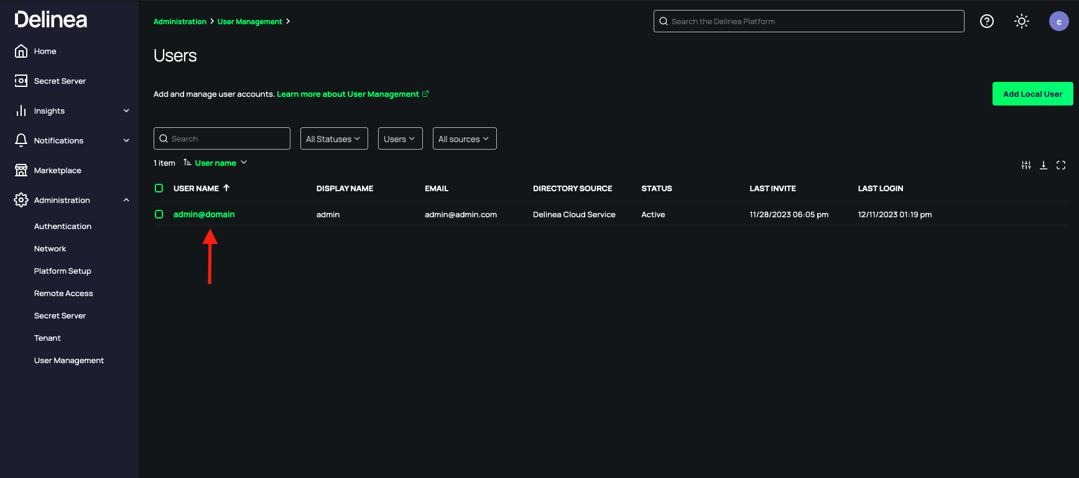Click the Secret Server vault icon
The height and width of the screenshot is (478, 1079).
click(21, 81)
